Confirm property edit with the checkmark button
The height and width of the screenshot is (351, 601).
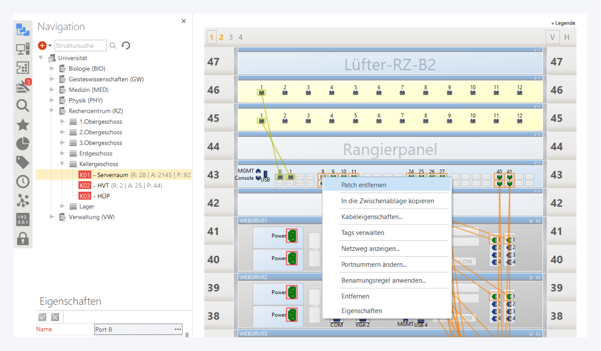click(x=42, y=317)
